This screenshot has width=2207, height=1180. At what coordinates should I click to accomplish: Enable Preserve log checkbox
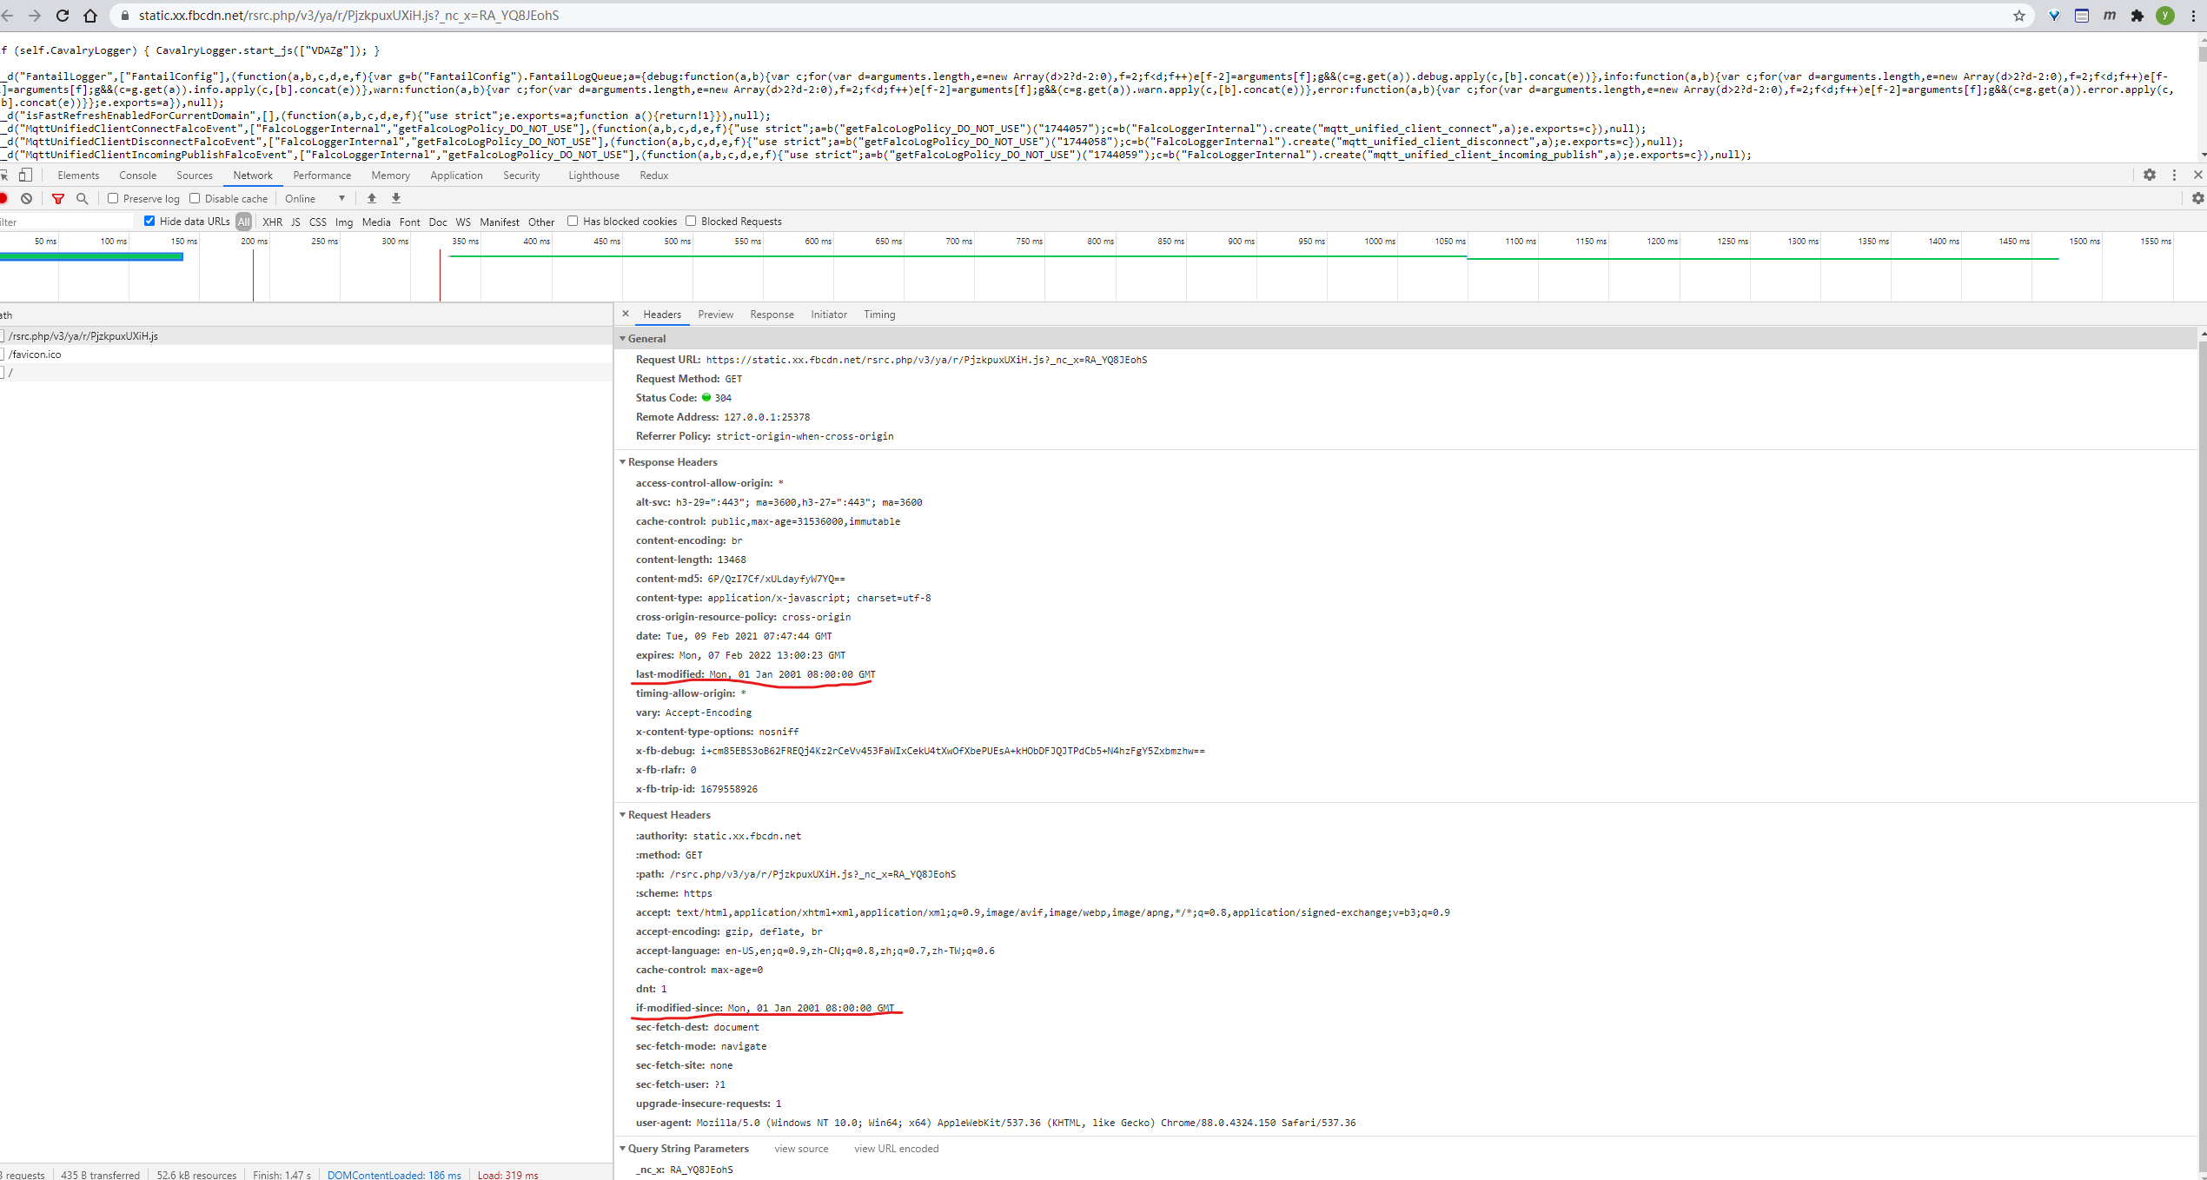click(x=113, y=199)
